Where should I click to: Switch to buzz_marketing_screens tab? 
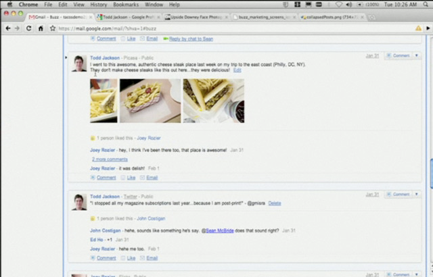265,17
